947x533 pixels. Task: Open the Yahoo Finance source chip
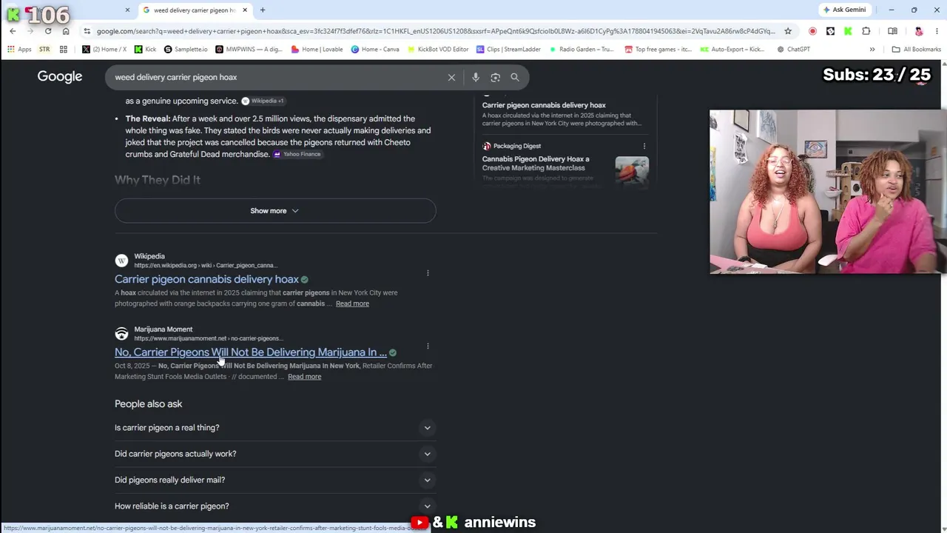coord(297,154)
